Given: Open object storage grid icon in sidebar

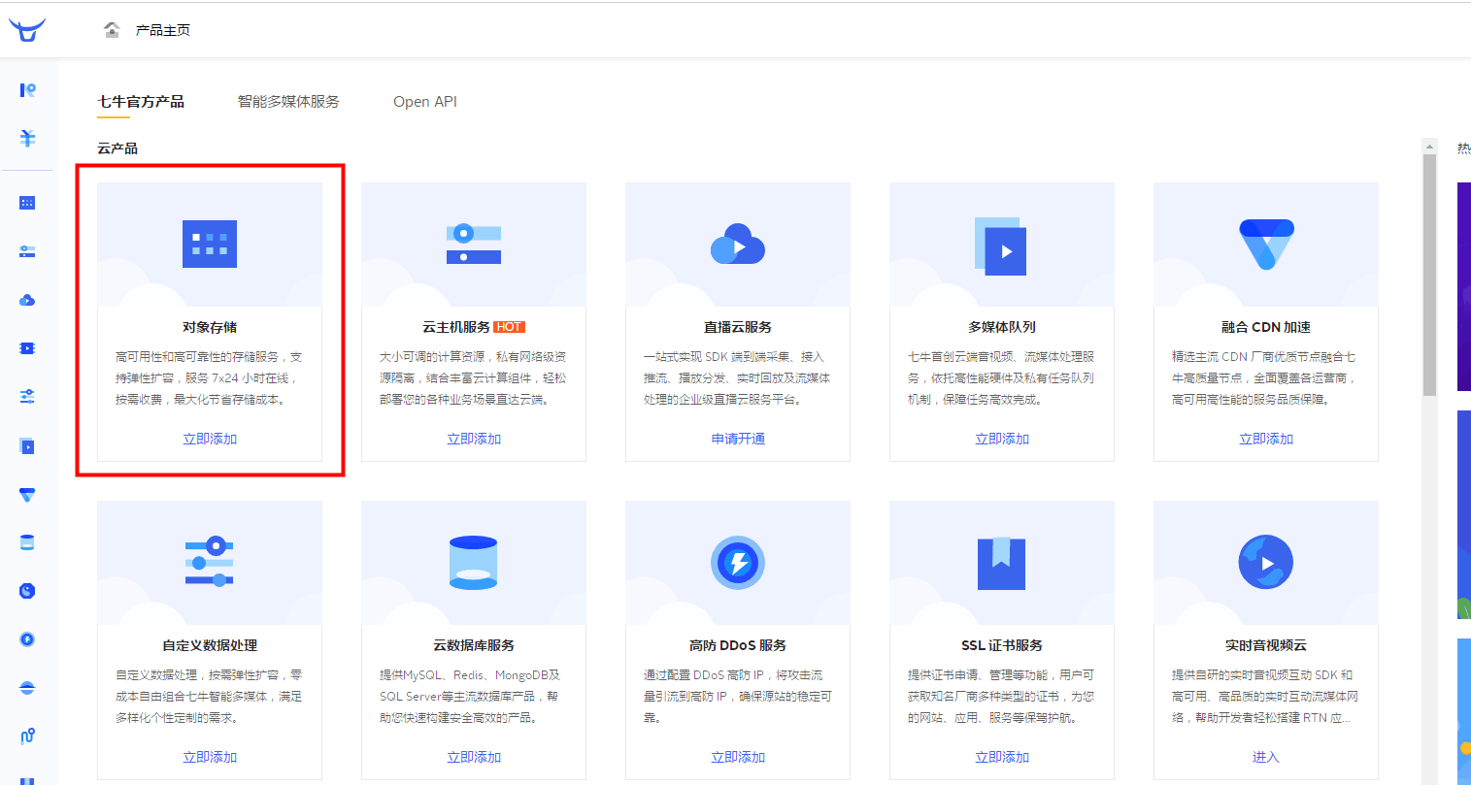Looking at the screenshot, I should coord(27,203).
